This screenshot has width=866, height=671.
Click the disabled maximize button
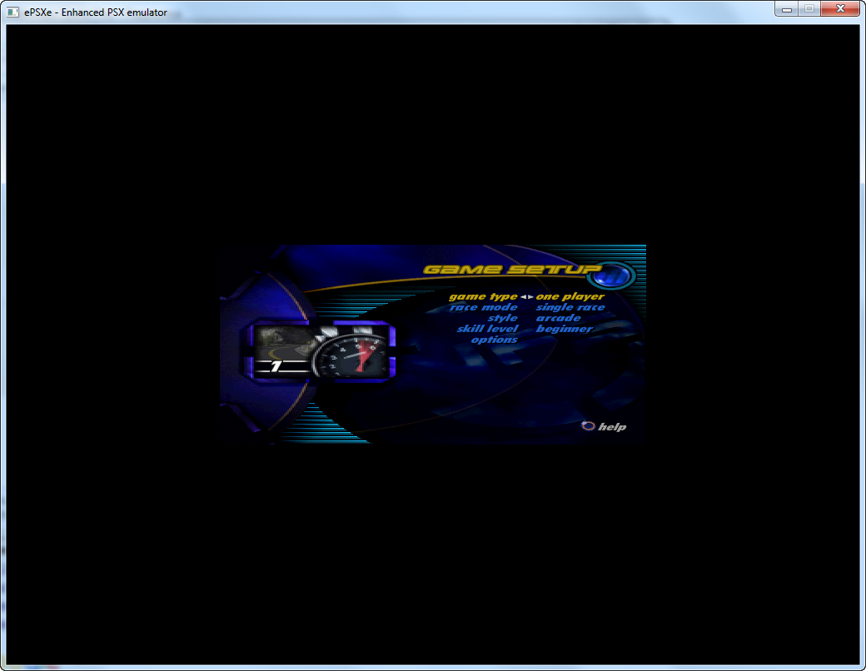tap(809, 8)
